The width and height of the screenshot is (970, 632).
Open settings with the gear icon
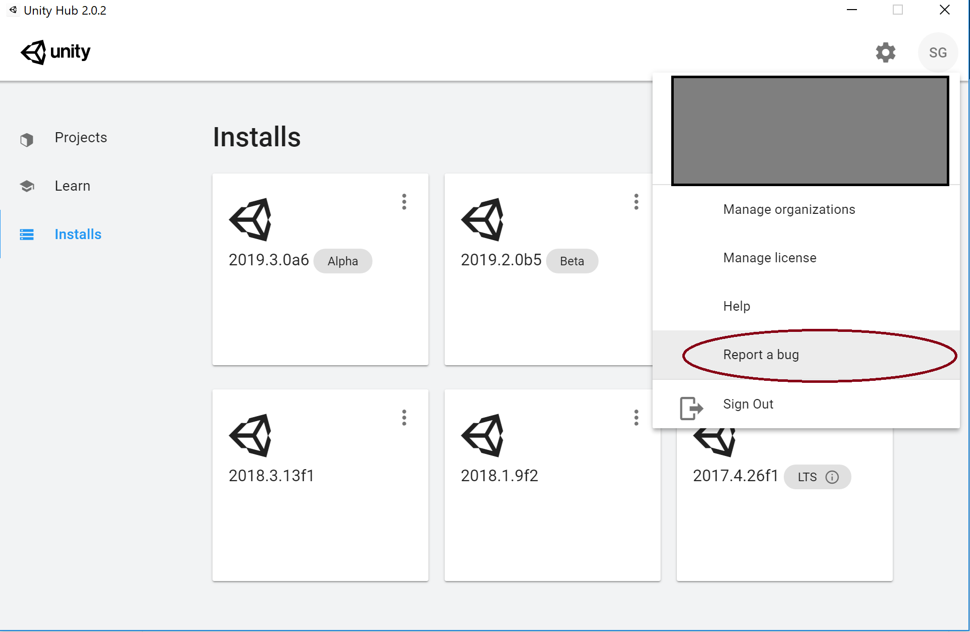[885, 52]
